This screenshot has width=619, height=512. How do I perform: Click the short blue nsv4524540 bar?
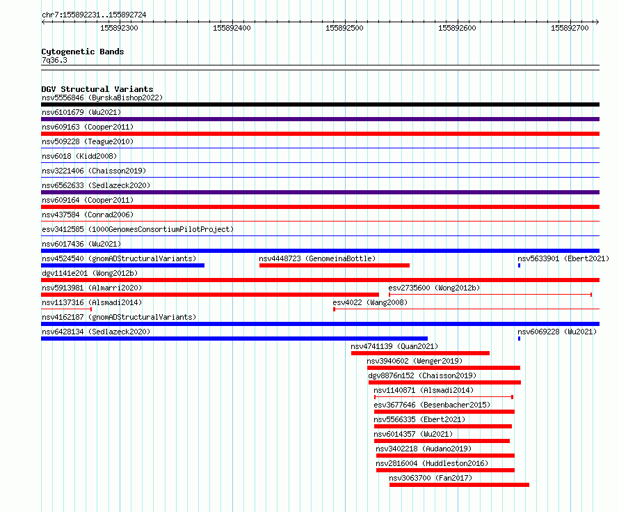[x=123, y=265]
